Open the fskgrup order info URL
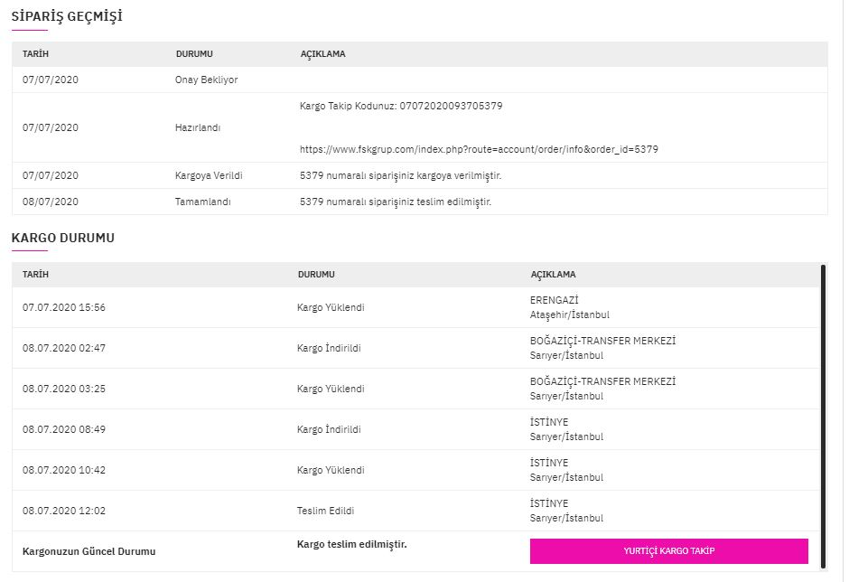The width and height of the screenshot is (849, 582). (479, 149)
